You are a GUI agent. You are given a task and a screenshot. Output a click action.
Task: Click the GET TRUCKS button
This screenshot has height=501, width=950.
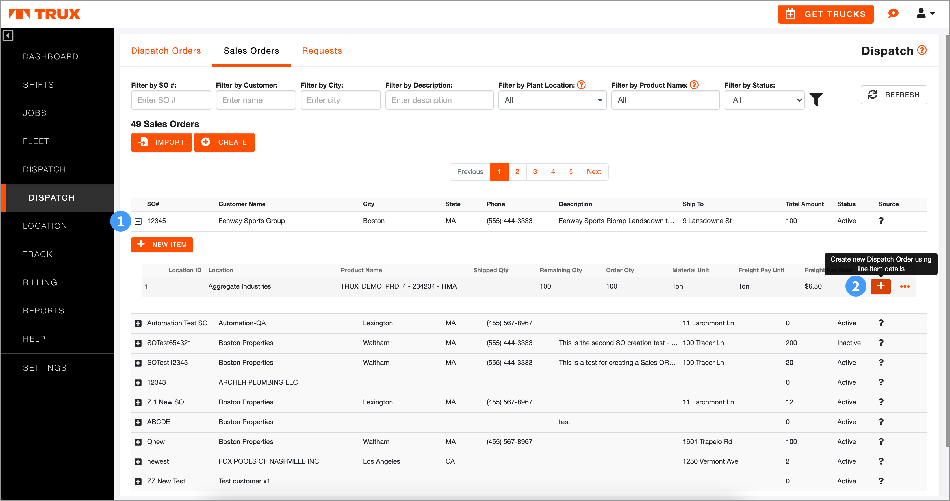826,14
